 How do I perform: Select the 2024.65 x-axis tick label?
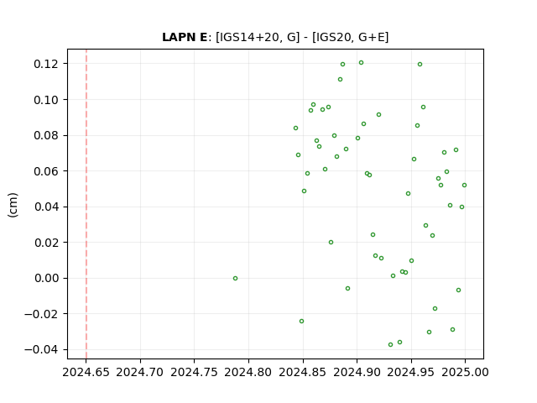point(86,372)
